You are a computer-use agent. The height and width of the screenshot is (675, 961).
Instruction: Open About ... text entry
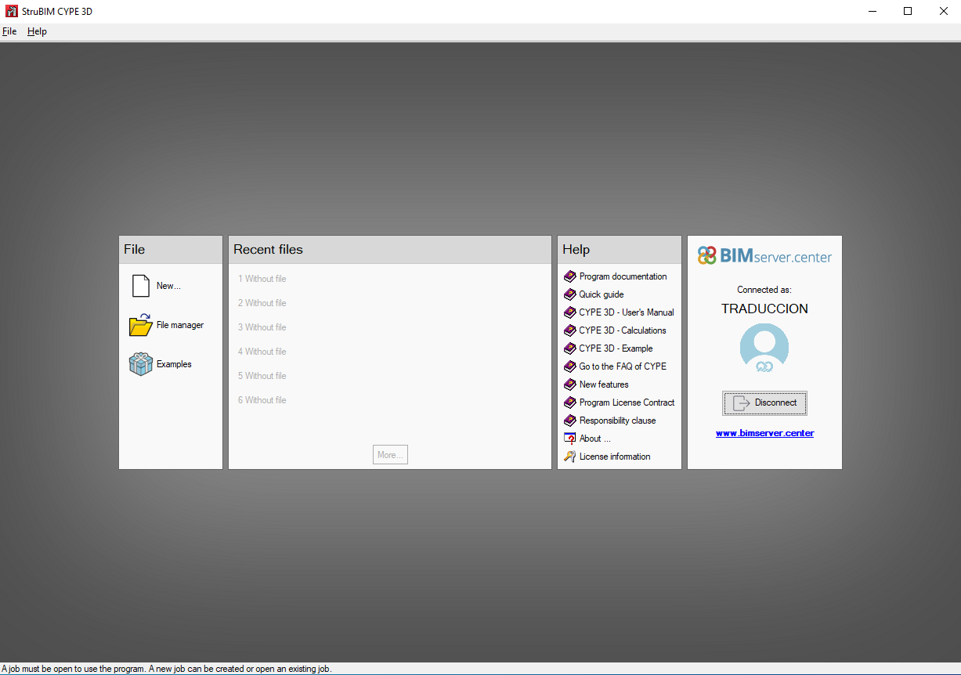click(595, 439)
